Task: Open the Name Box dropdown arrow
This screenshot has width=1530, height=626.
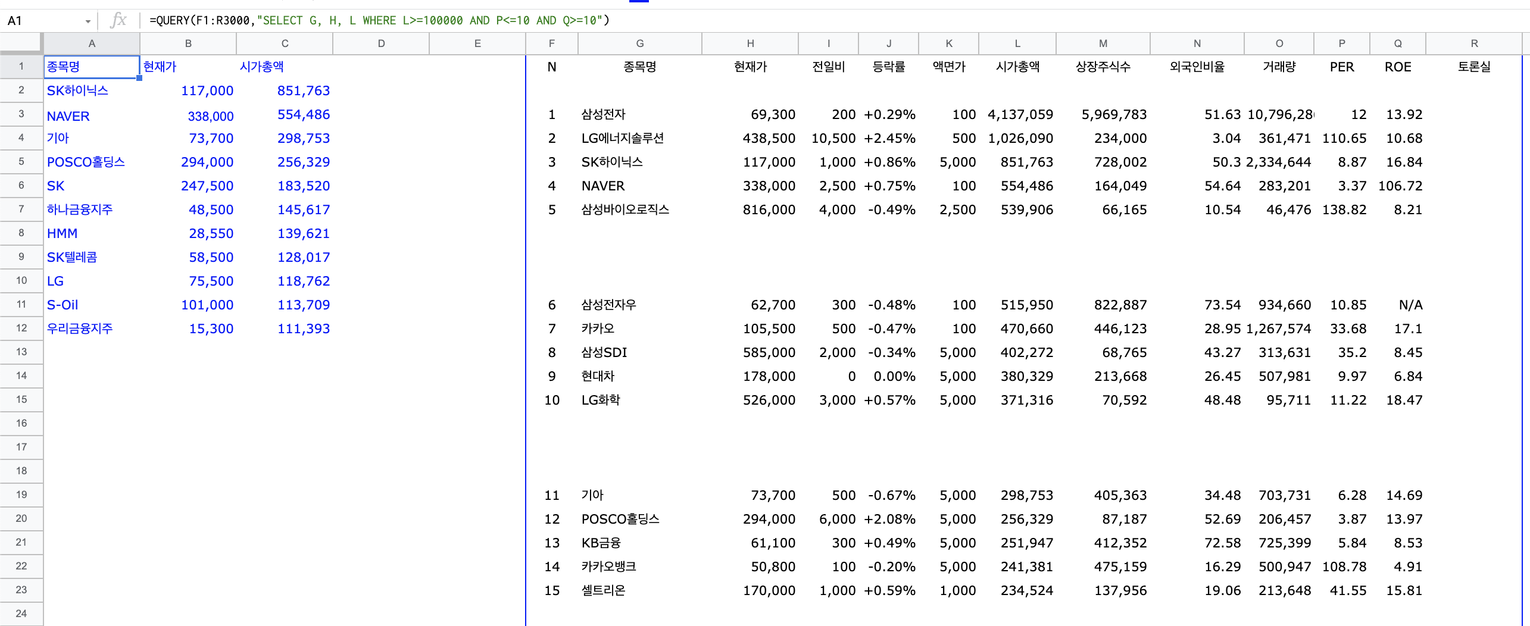Action: (88, 21)
